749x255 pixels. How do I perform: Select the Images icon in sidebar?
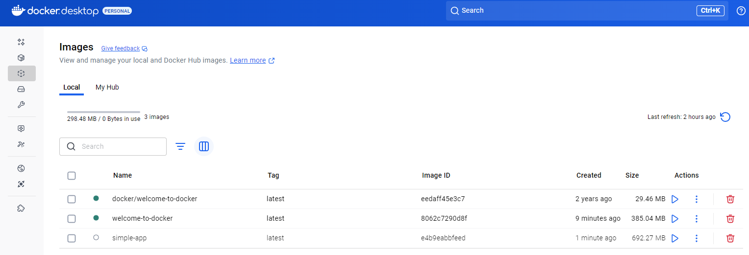pyautogui.click(x=21, y=73)
